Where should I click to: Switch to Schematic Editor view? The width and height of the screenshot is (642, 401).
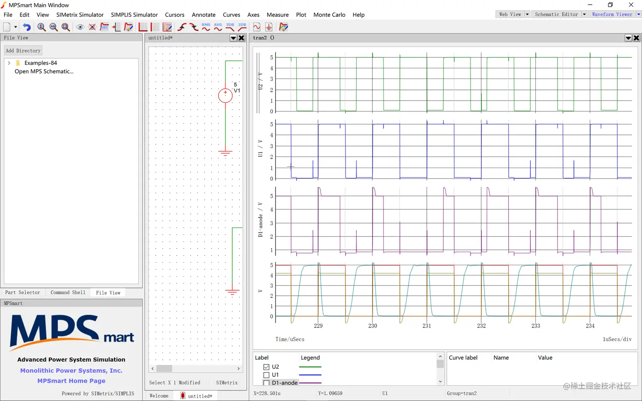point(556,14)
